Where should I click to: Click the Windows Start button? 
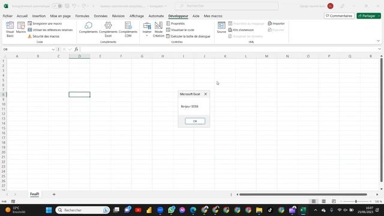(x=49, y=210)
